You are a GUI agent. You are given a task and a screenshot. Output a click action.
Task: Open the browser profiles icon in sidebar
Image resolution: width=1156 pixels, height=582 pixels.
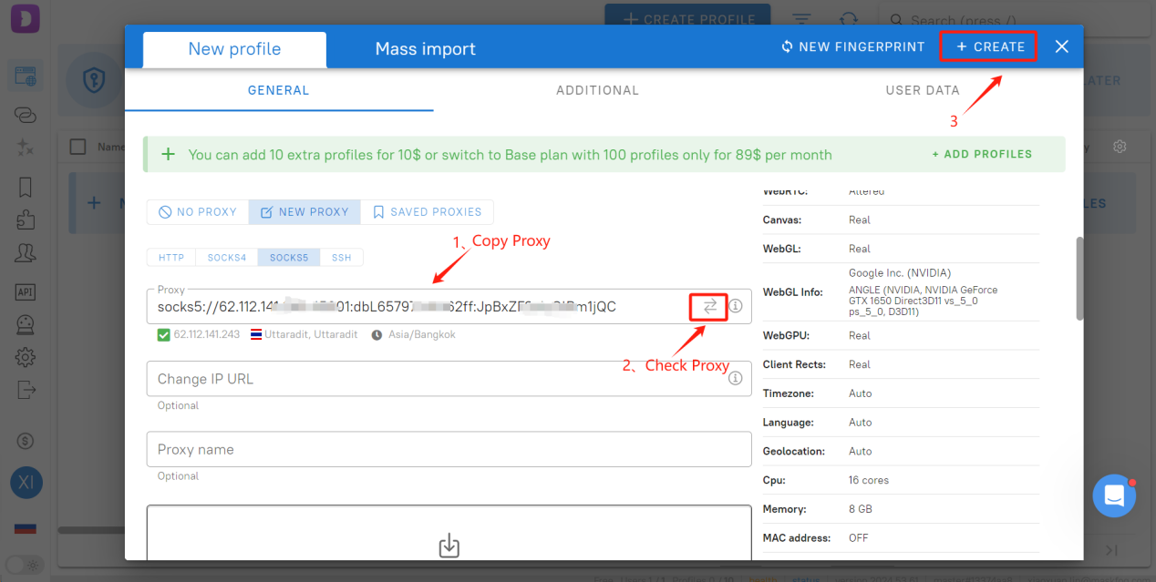(x=25, y=76)
